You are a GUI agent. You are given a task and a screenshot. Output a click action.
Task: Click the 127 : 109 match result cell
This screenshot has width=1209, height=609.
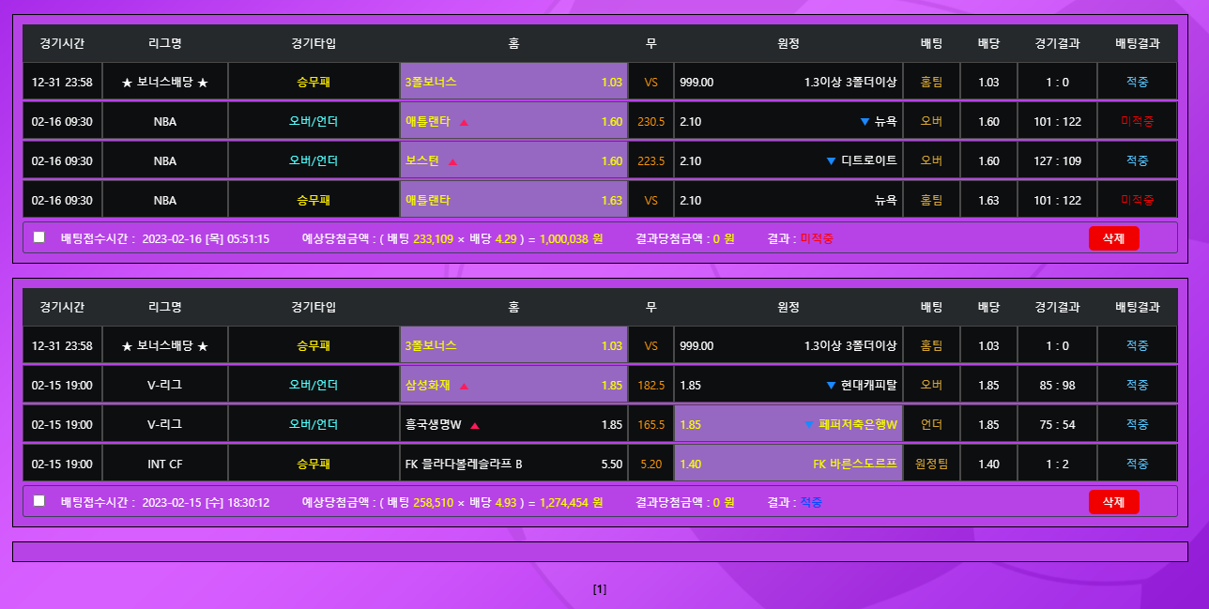pos(1057,160)
